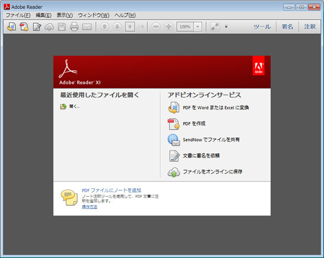Open the 表示(V) menu
Screen dimensions: 324x258
tap(65, 15)
